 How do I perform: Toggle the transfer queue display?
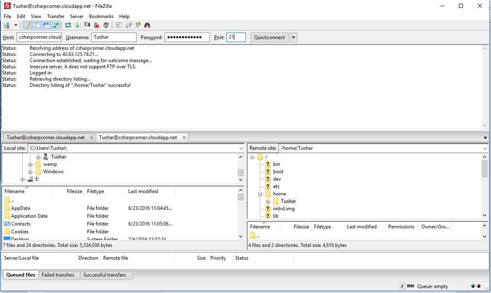click(55, 25)
